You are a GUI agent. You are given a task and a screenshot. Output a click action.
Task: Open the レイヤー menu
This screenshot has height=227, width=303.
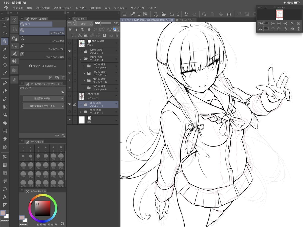pos(81,8)
